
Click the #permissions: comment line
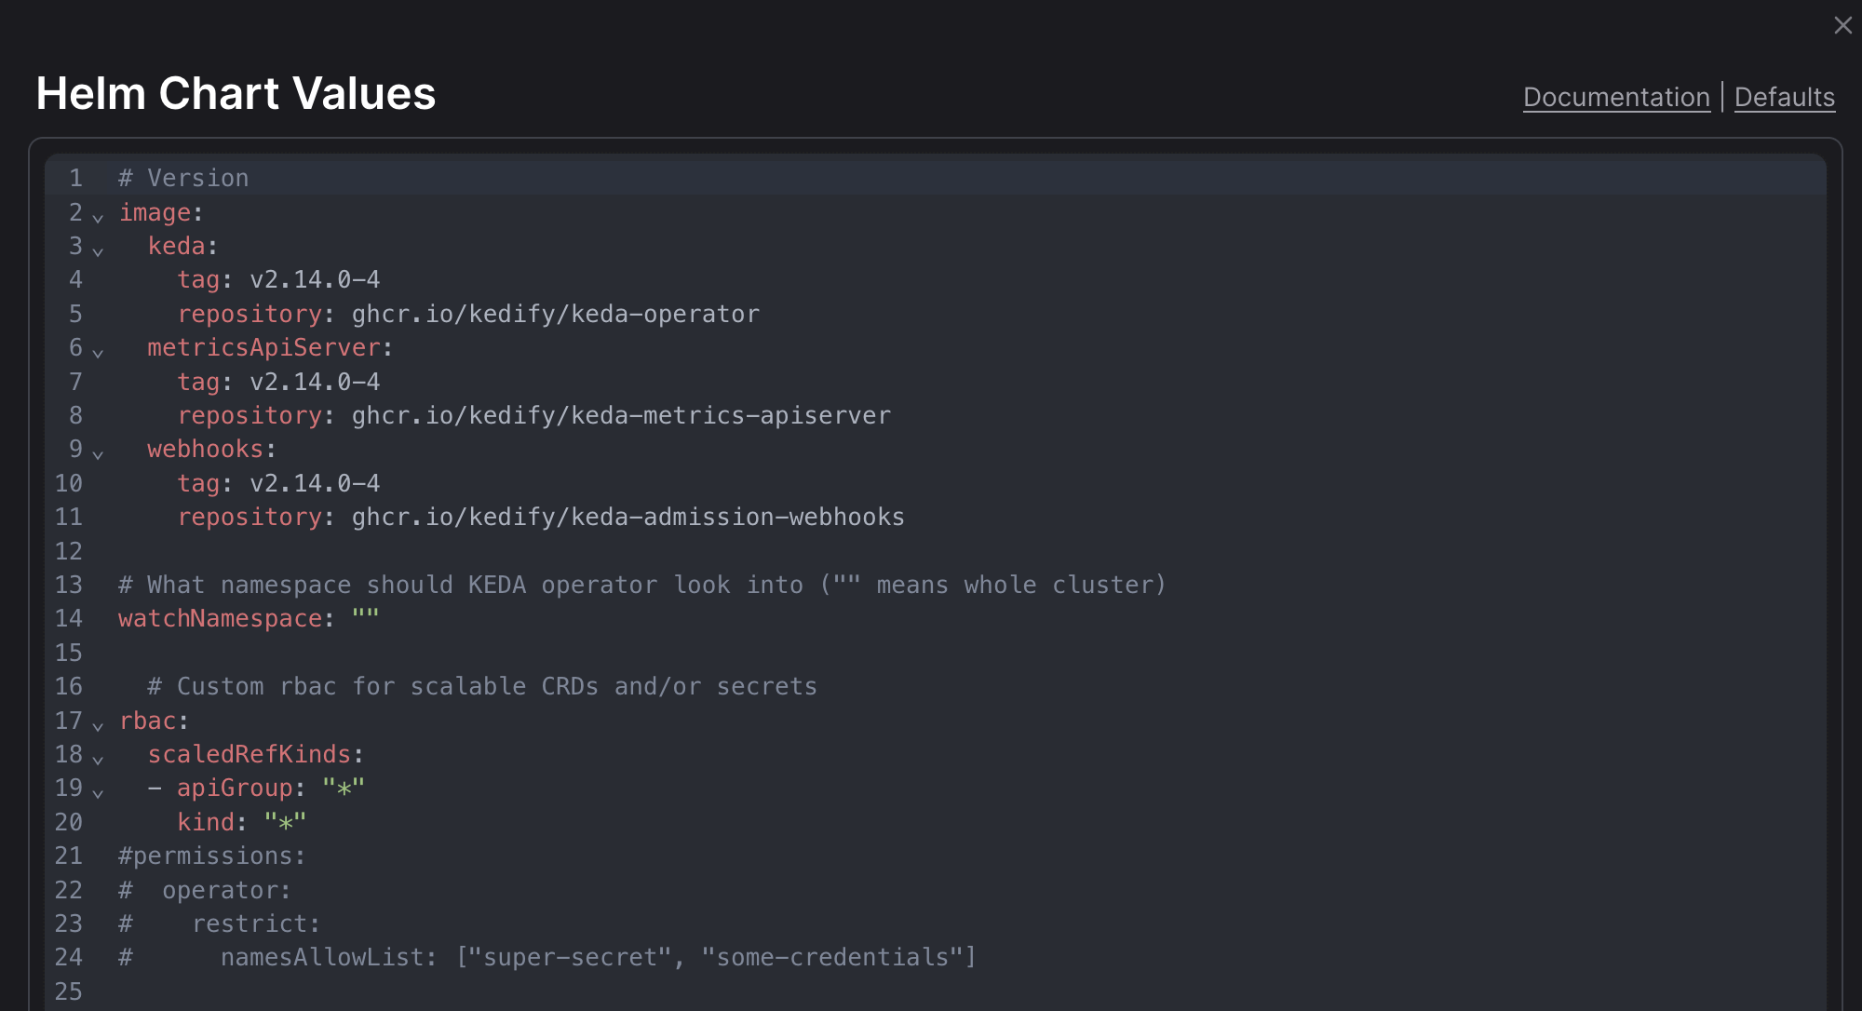212,856
